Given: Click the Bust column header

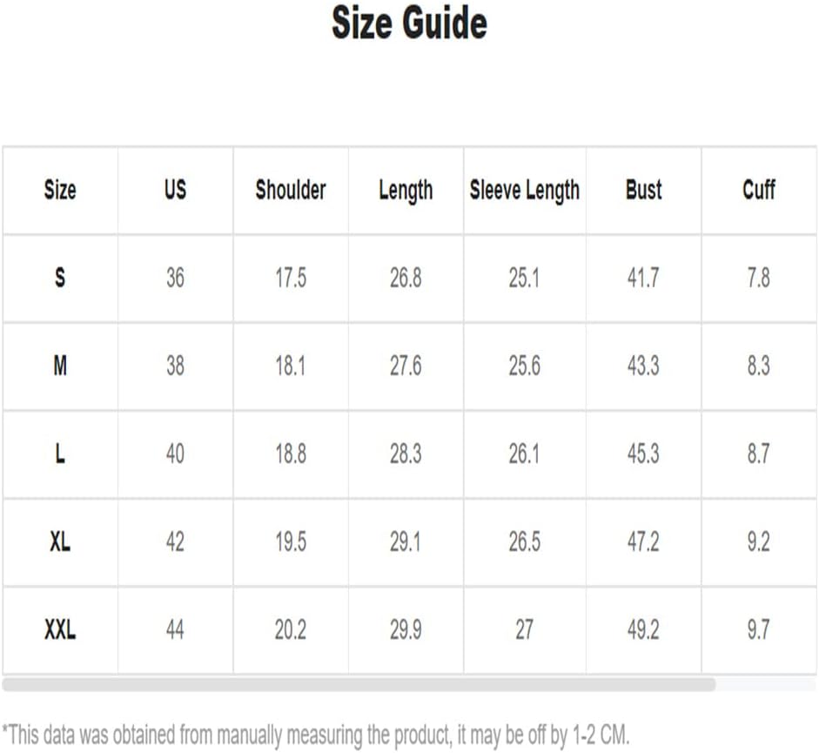Looking at the screenshot, I should pyautogui.click(x=643, y=190).
